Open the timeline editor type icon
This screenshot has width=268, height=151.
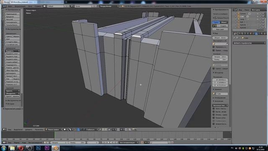click(x=5, y=143)
